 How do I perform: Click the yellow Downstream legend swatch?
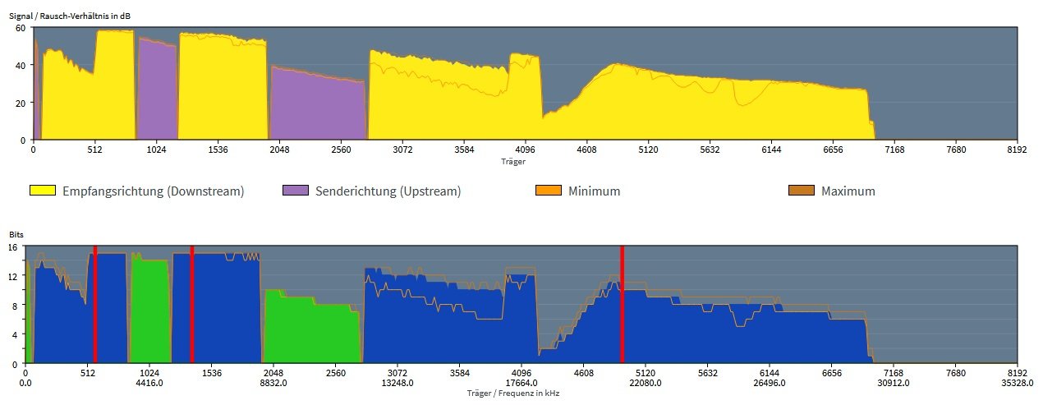pyautogui.click(x=43, y=191)
